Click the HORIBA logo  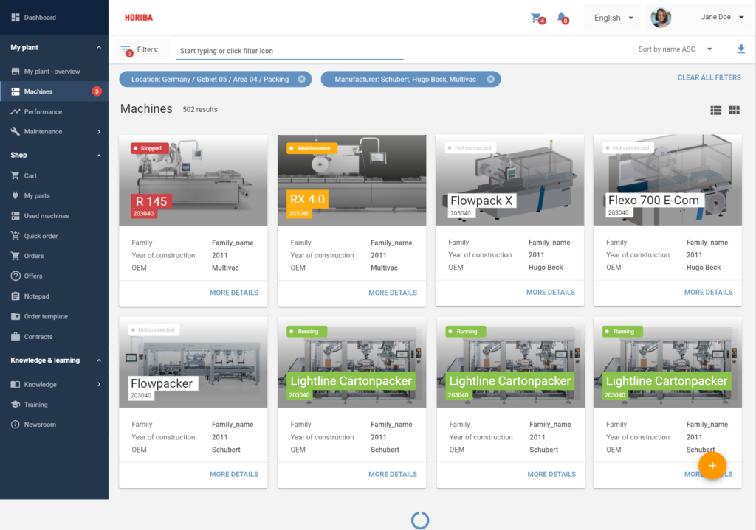138,18
